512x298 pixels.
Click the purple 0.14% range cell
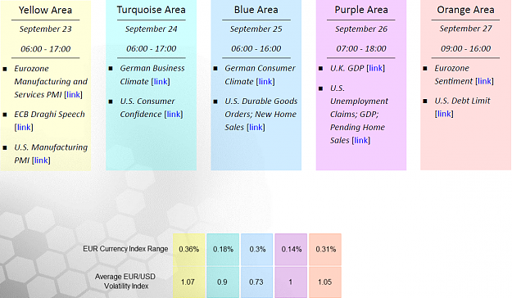pos(291,250)
